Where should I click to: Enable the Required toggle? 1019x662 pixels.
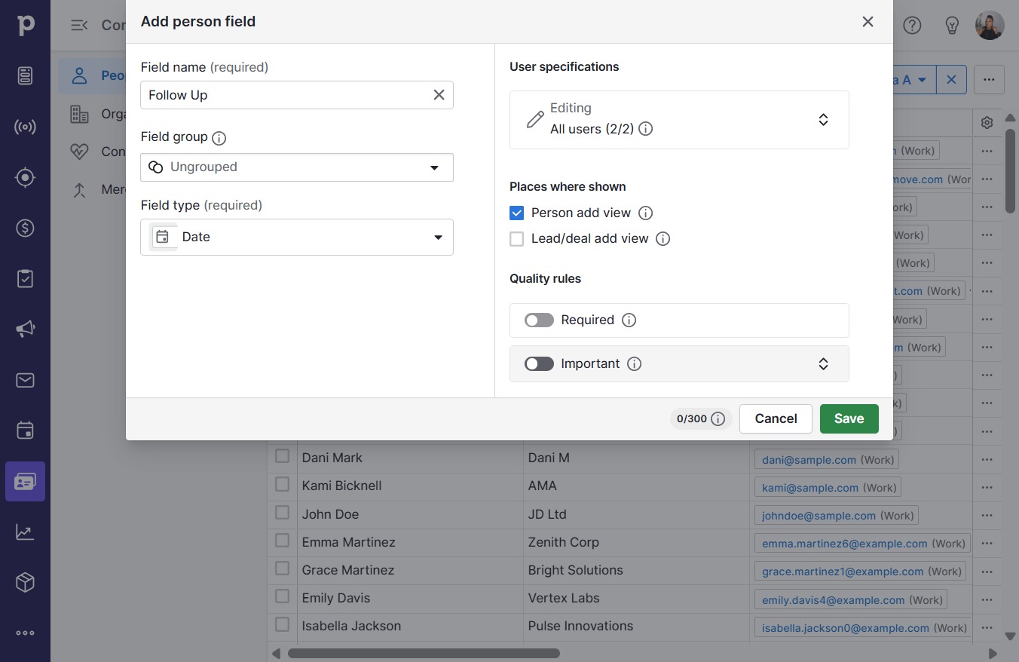[x=540, y=320]
